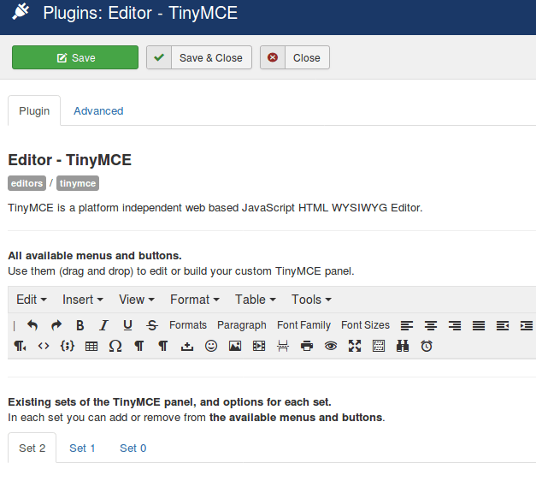Click the Insert image icon
The height and width of the screenshot is (499, 536).
pyautogui.click(x=235, y=347)
